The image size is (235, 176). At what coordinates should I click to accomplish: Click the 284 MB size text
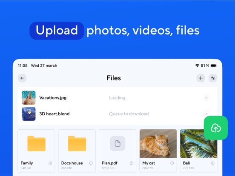tap(148, 168)
